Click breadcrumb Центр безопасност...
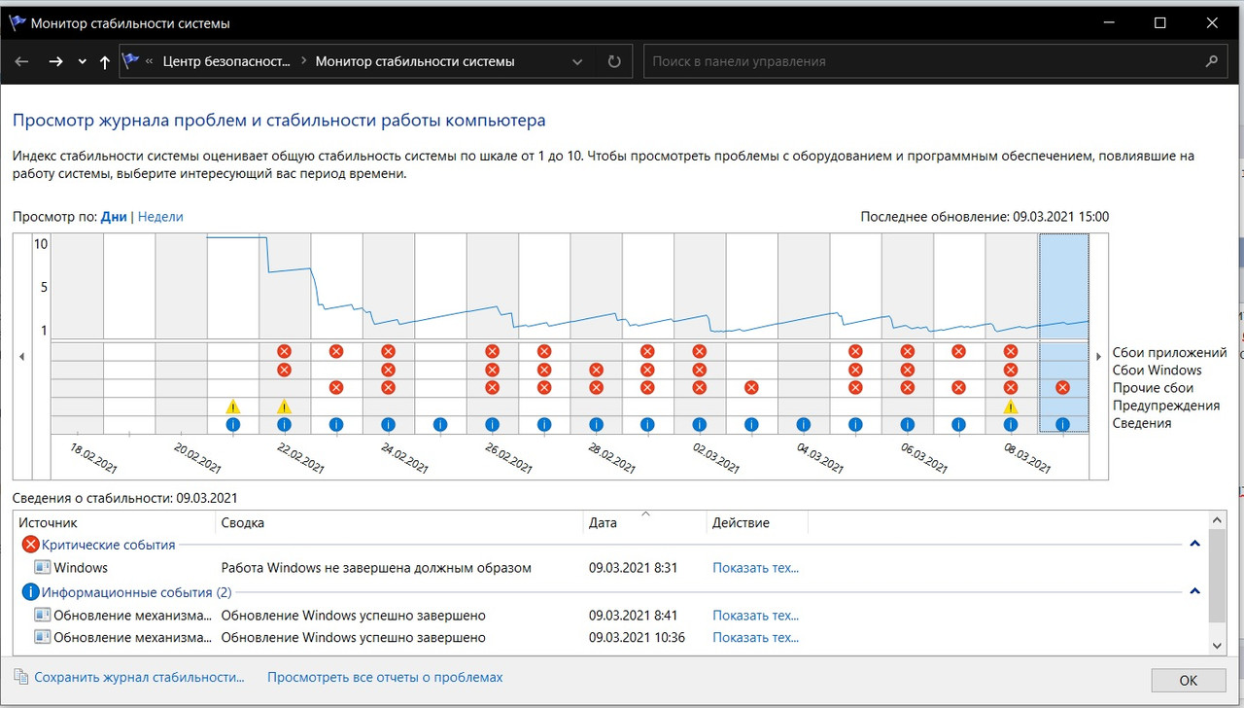This screenshot has height=708, width=1244. pyautogui.click(x=226, y=61)
